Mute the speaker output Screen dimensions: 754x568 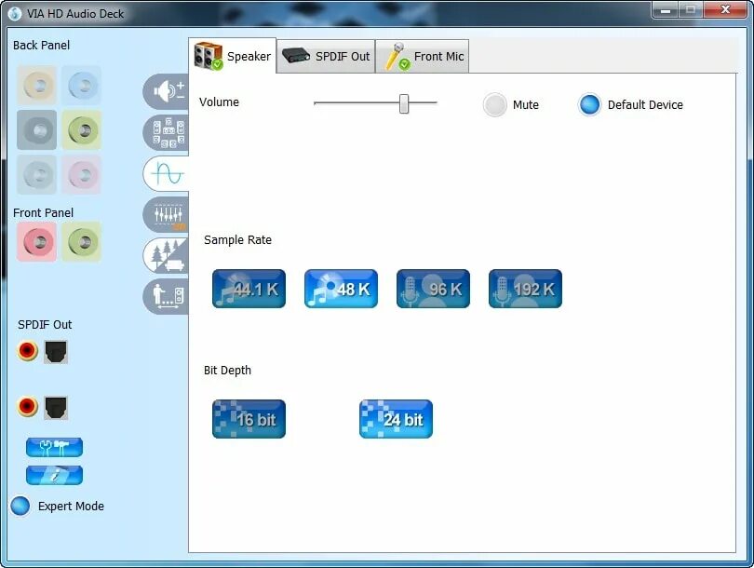pos(495,105)
